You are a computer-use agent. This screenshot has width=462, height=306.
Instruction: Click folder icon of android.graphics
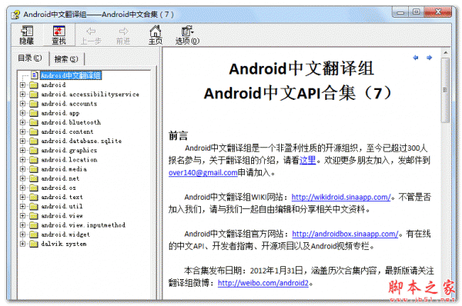[x=34, y=151]
